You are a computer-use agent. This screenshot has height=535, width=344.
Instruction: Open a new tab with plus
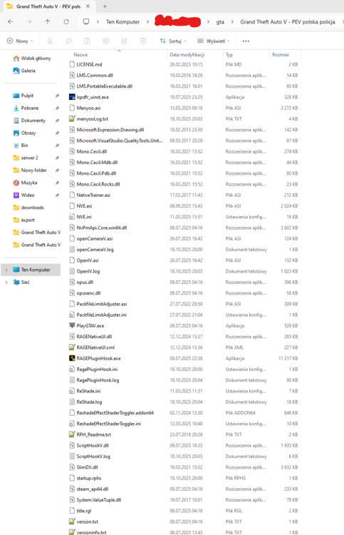(x=105, y=6)
